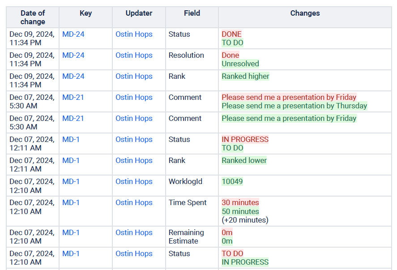Click Ostin Hops in the Remaining Estimate row
Screen dimensions: 397x270
click(x=134, y=232)
